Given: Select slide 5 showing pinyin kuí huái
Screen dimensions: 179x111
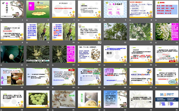Looking at the screenshot, I should 114,9.
